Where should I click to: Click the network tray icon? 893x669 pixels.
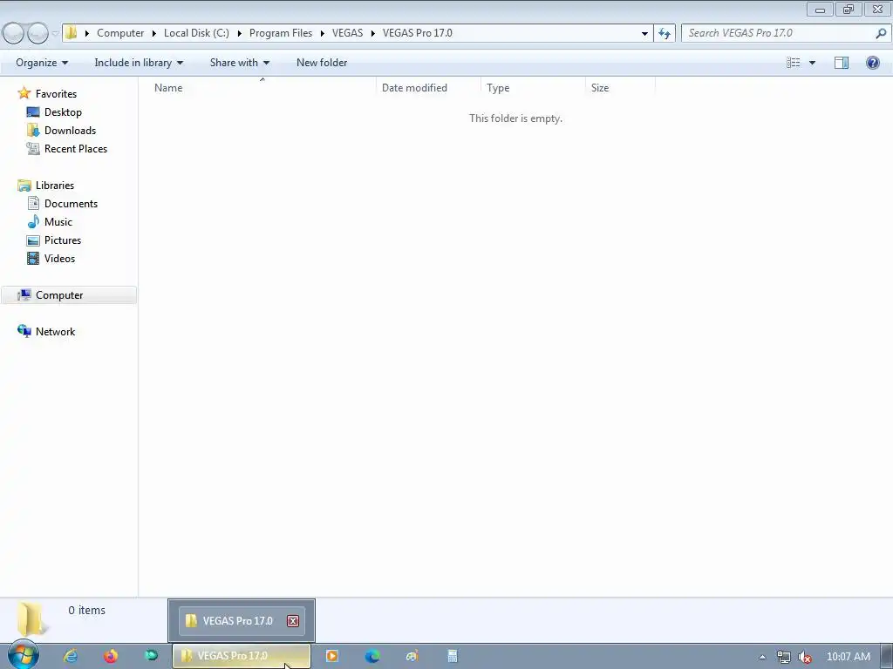(784, 657)
